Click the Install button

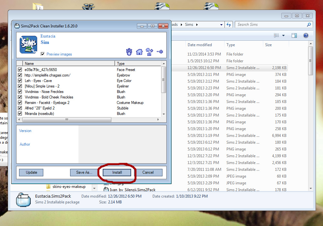117,172
